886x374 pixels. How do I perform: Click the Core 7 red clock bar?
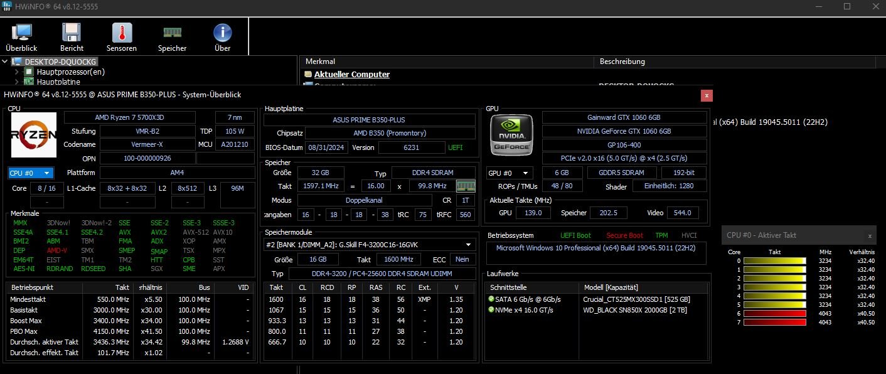[x=774, y=322]
